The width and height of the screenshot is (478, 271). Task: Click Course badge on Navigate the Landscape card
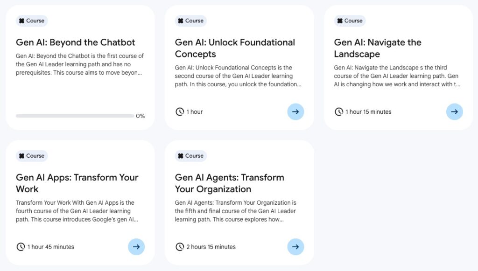350,21
